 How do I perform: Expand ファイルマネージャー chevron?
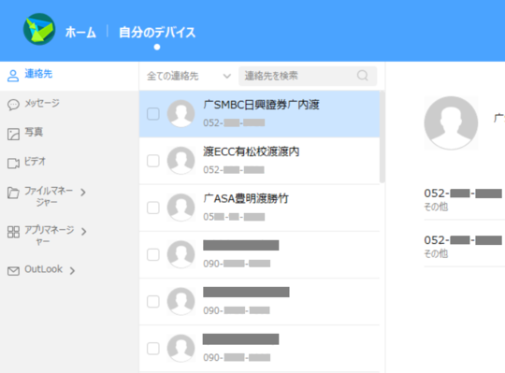pyautogui.click(x=83, y=193)
